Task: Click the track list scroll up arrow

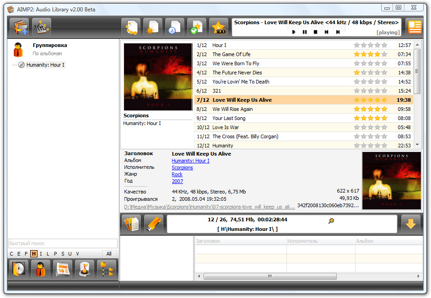Action: point(417,44)
